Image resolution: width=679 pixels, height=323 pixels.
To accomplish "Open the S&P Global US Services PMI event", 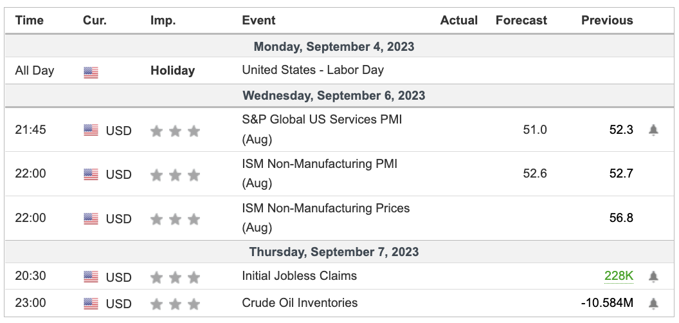I will click(x=321, y=120).
